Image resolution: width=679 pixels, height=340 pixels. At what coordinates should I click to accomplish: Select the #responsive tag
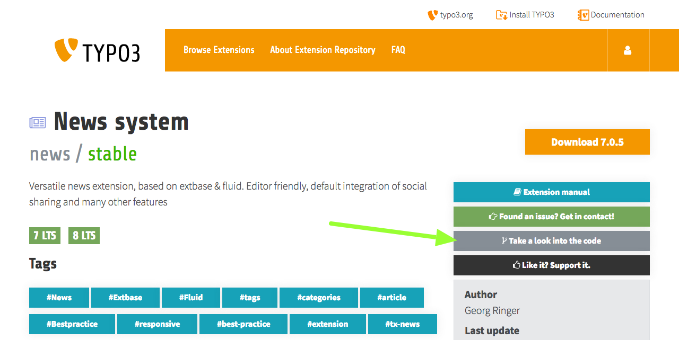[x=157, y=324]
